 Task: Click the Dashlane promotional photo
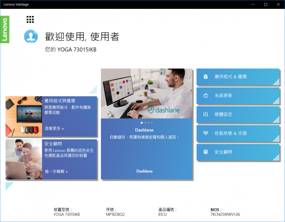tap(147, 93)
